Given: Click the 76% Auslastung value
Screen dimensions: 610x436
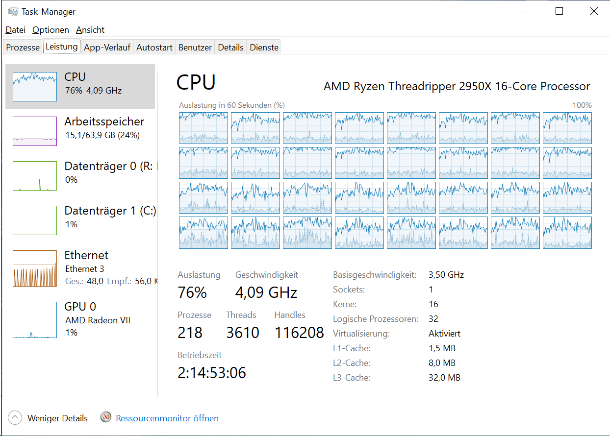Looking at the screenshot, I should pyautogui.click(x=192, y=292).
